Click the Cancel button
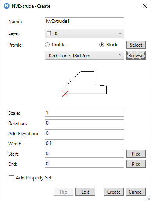151x201 pixels. (136, 192)
